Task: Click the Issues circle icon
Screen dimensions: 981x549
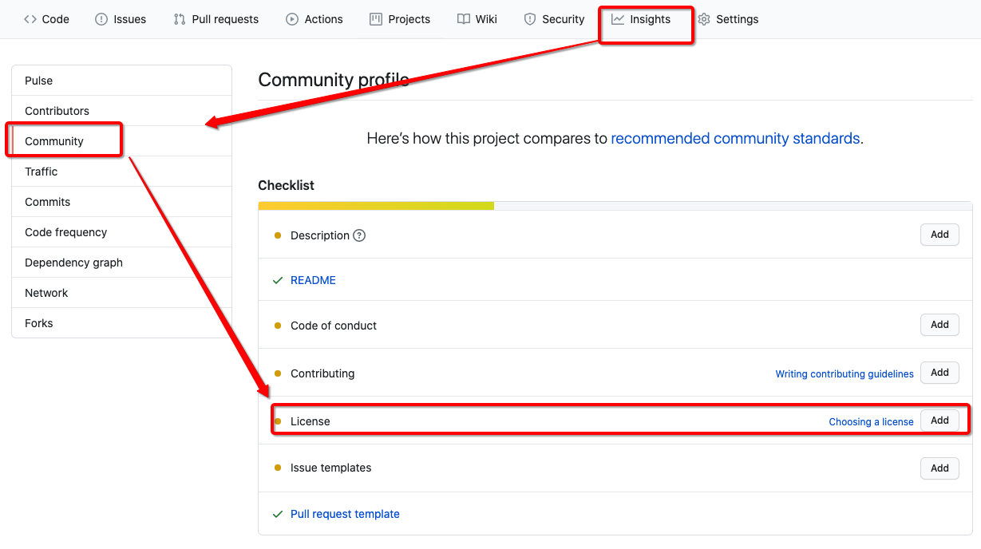Action: pyautogui.click(x=101, y=19)
